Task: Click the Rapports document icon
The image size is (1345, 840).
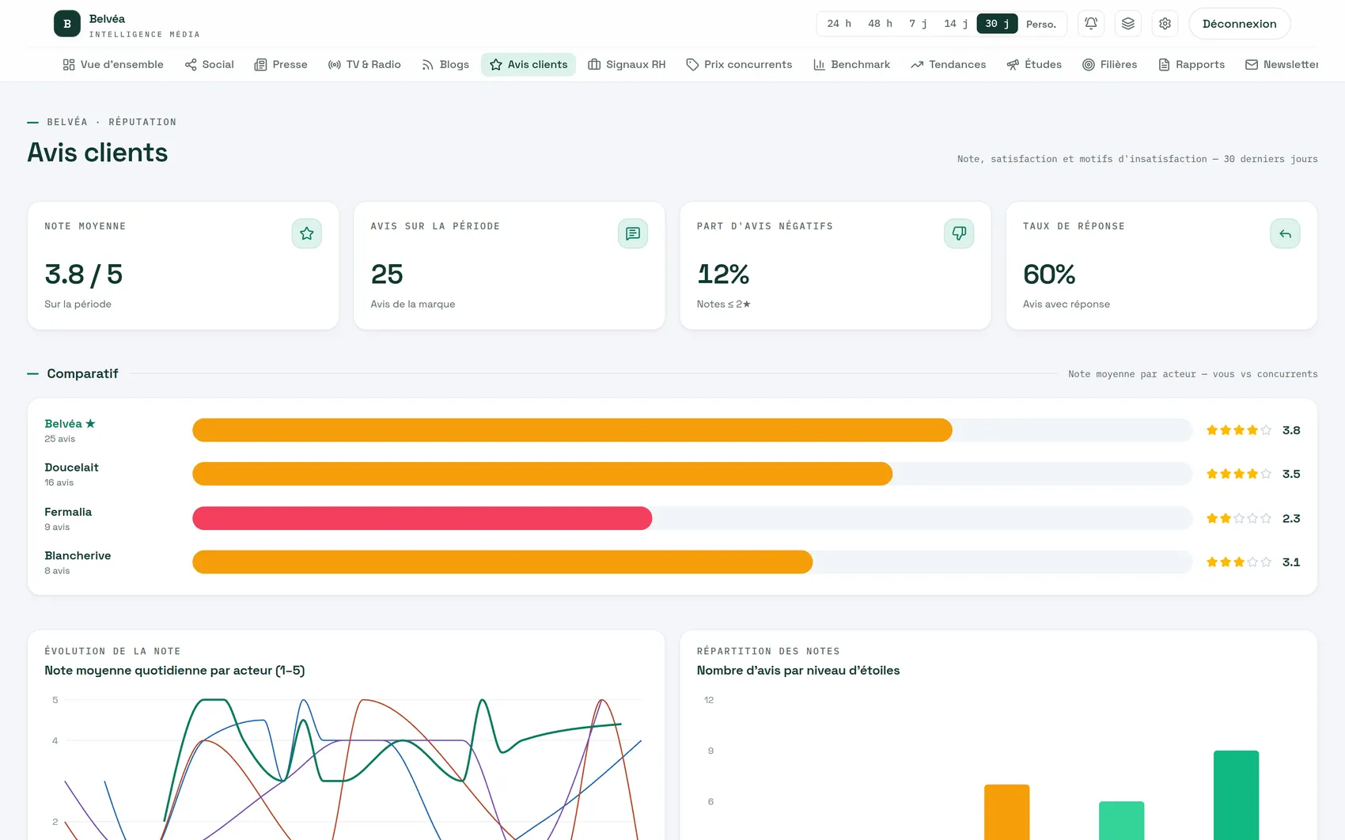Action: pos(1164,65)
